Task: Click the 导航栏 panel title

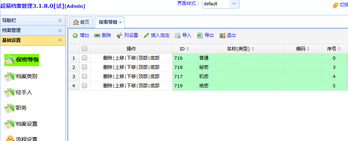Action: point(9,20)
